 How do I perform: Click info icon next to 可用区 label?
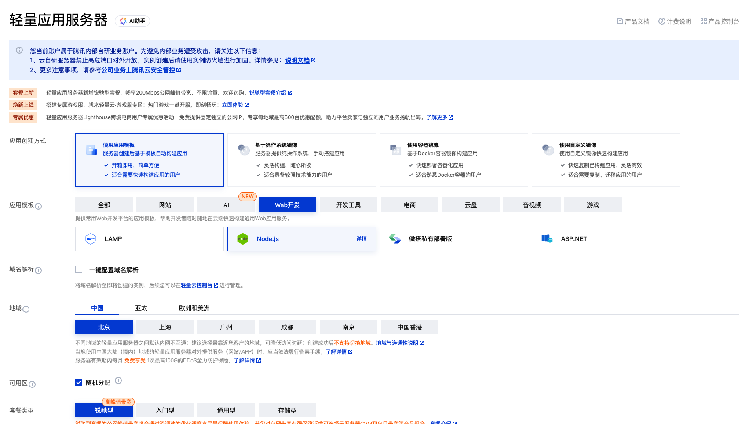pyautogui.click(x=32, y=384)
